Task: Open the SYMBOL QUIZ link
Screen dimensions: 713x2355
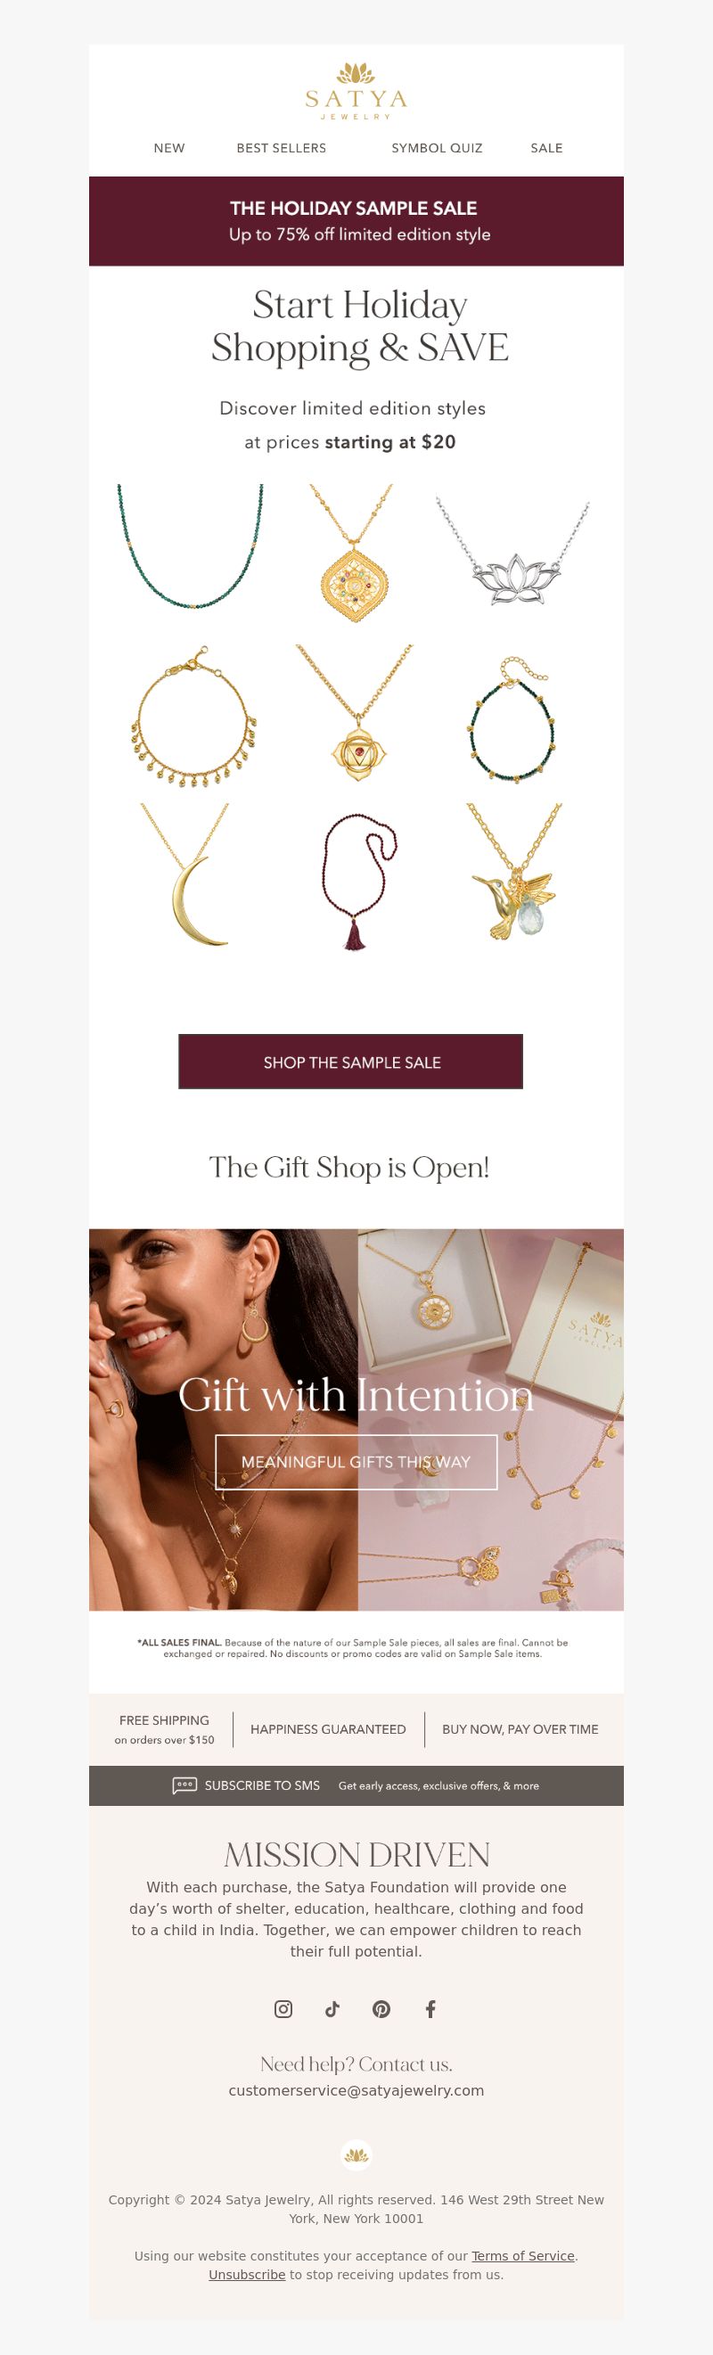Action: 437,148
